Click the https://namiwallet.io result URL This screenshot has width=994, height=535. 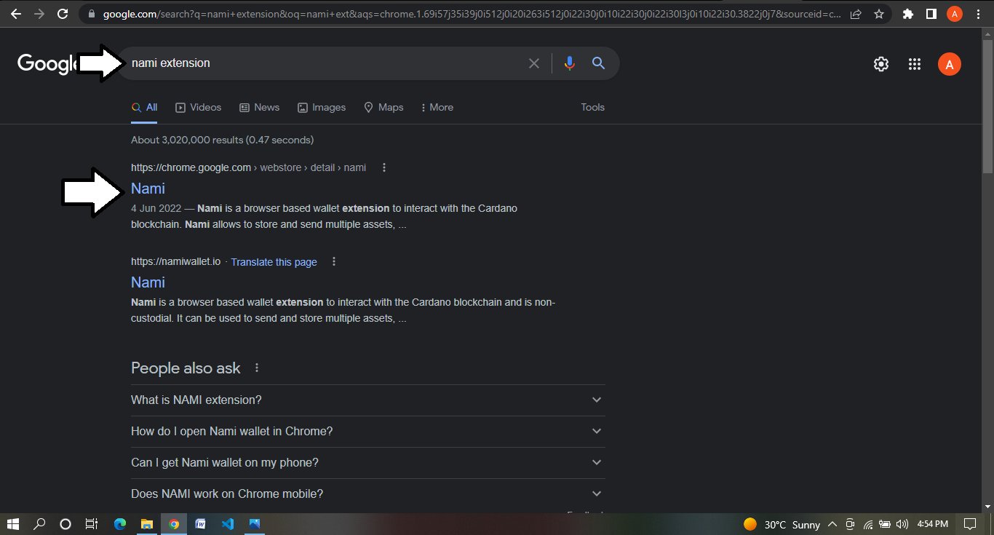[x=175, y=261]
